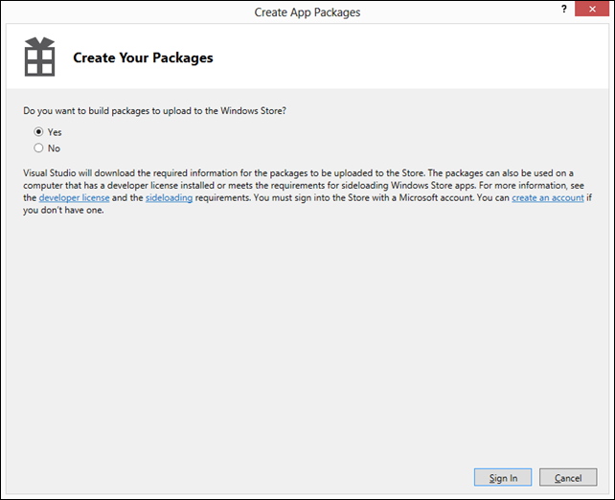The height and width of the screenshot is (500, 615).
Task: Click the Create Your Packages heading
Action: [143, 58]
